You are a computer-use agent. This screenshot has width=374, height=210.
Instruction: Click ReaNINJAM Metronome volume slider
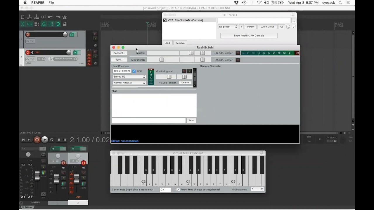pyautogui.click(x=170, y=60)
